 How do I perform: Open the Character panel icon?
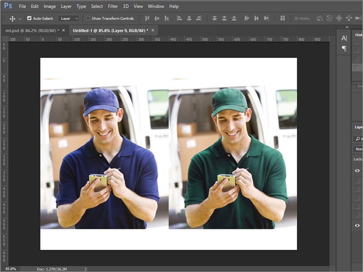pos(344,38)
